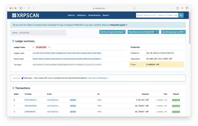Click the Ledger summary clipboard icon
Image resolution: width=198 pixels, height=126 pixels.
coord(13,41)
